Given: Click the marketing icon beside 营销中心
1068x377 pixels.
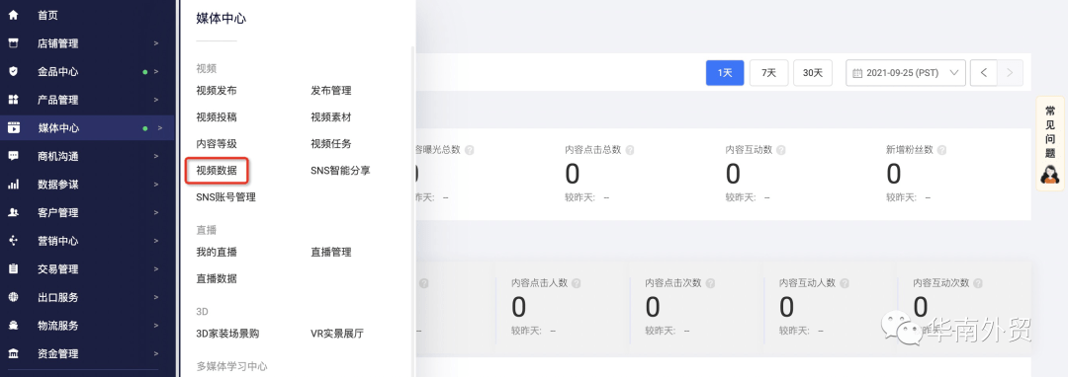Looking at the screenshot, I should click(13, 241).
